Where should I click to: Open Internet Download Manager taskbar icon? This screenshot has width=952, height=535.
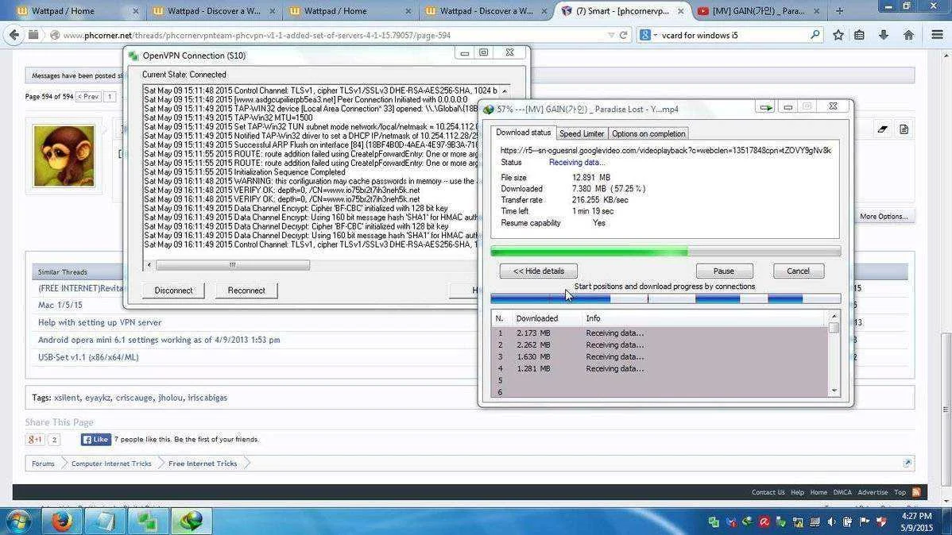(191, 521)
